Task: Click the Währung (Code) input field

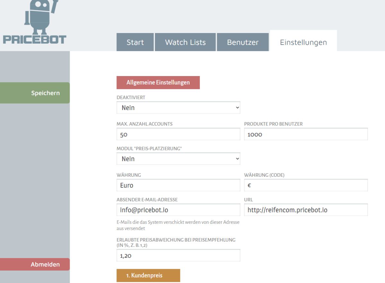Action: click(x=305, y=185)
